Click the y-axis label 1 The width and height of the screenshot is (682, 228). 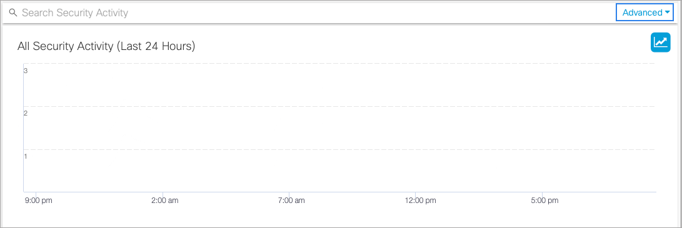[26, 156]
